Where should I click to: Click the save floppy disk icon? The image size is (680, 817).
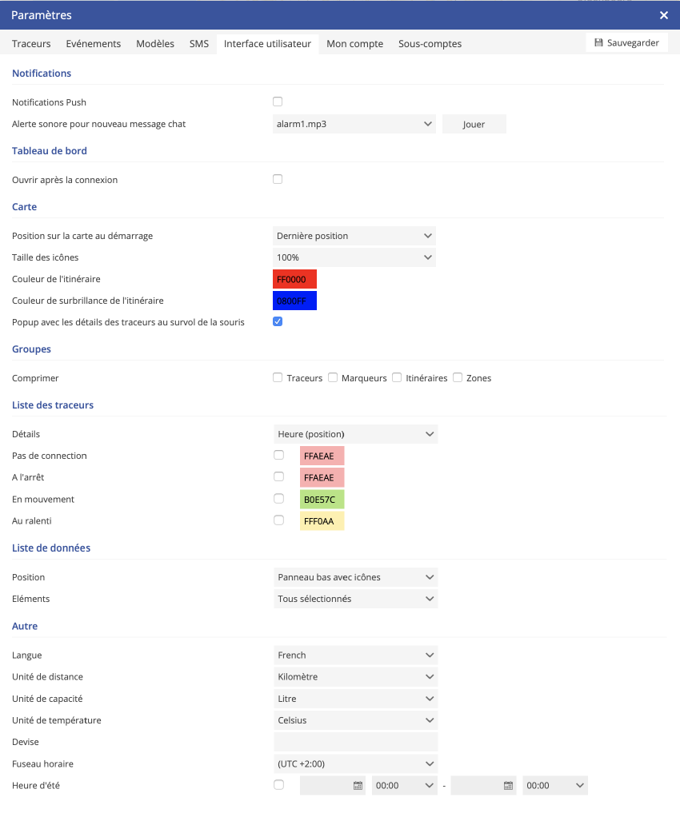(x=598, y=43)
